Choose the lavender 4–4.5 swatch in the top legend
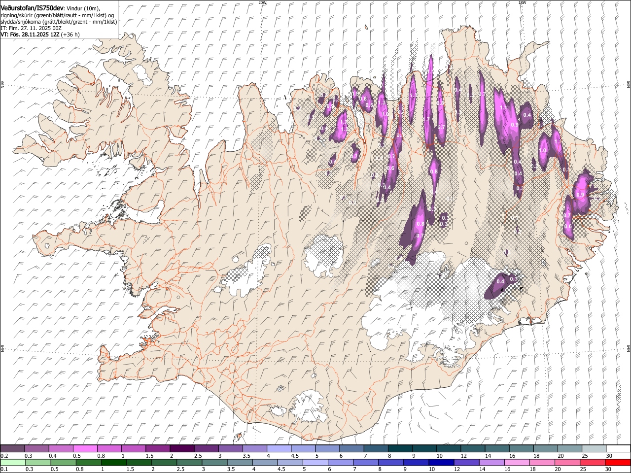Viewport: 631px width, 473px height. pos(279,448)
